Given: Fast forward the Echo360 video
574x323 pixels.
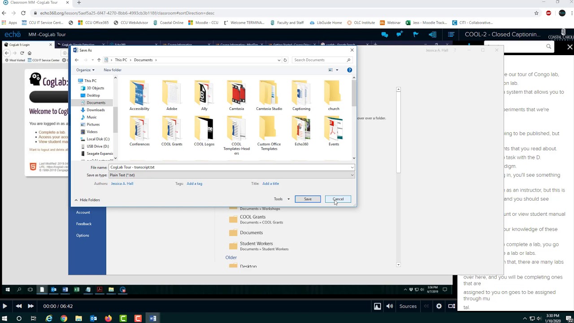Looking at the screenshot, I should (x=30, y=306).
